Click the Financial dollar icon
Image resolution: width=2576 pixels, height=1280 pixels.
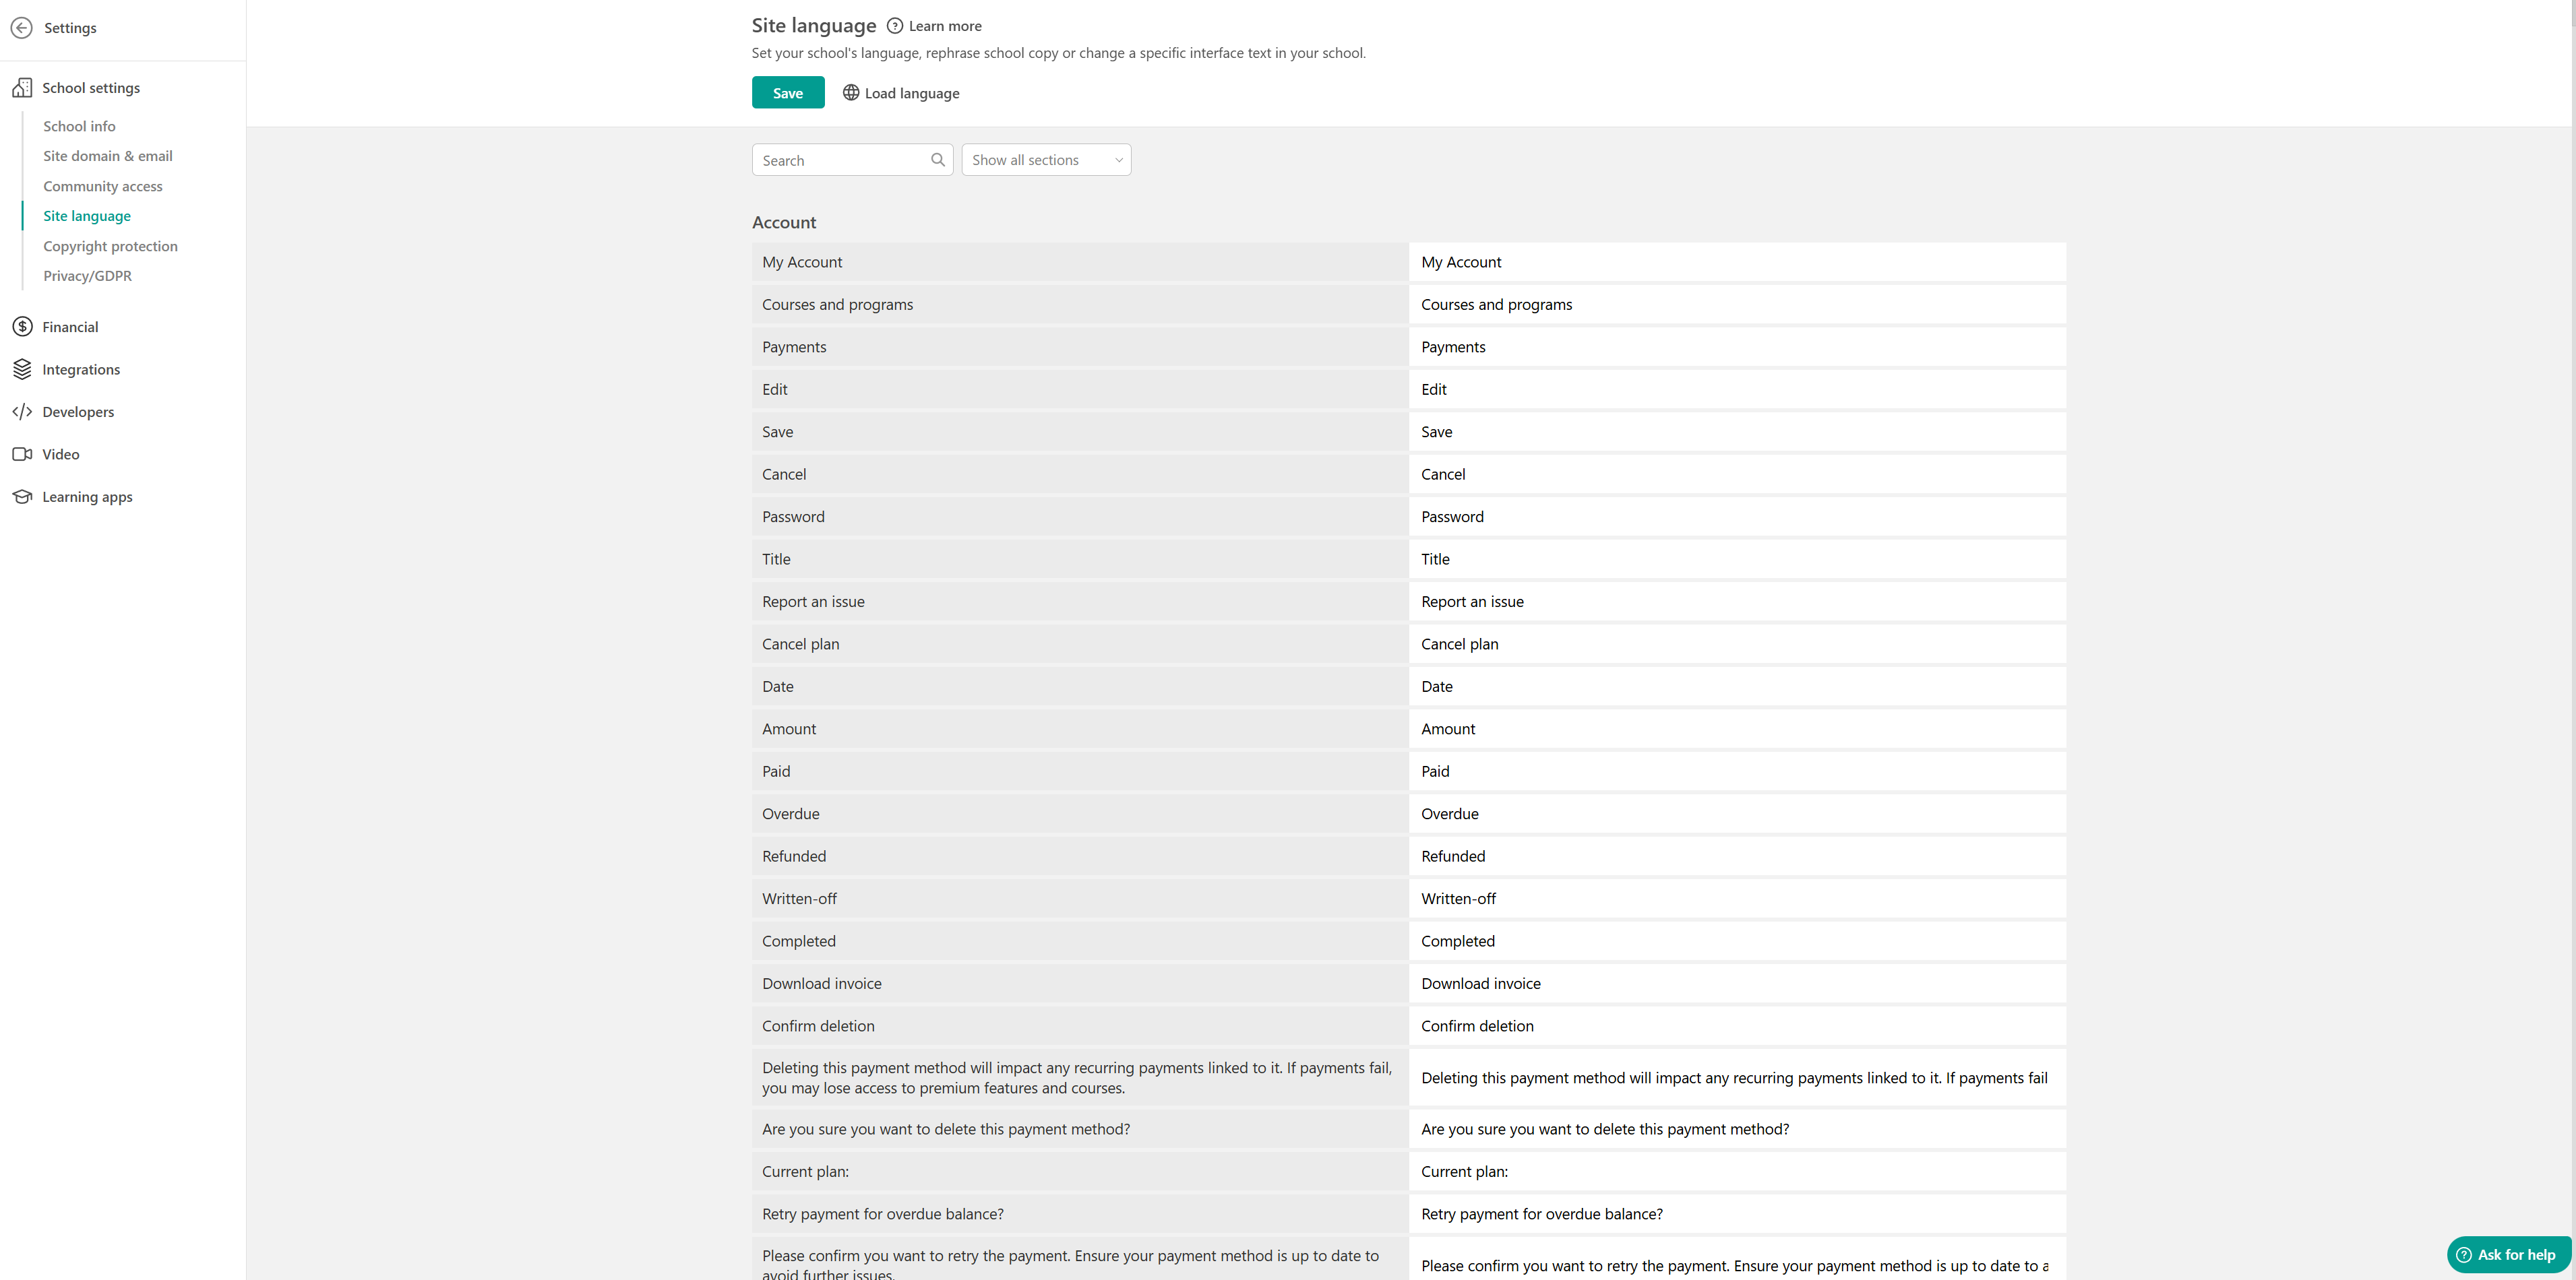click(x=22, y=327)
